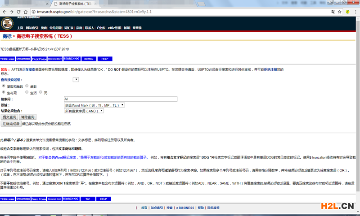Image resolution: width=360 pixels, height=216 pixels.
Task: Open the 查看搜索记录 dropdown
Action: click(76, 79)
